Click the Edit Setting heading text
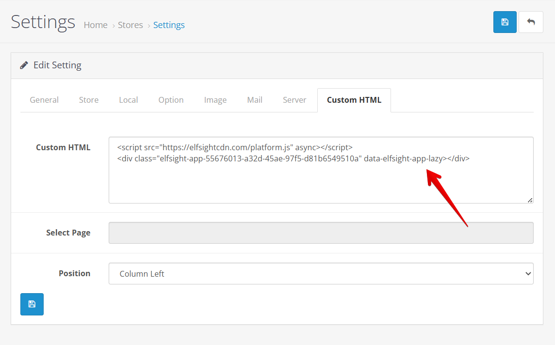The width and height of the screenshot is (555, 345). [x=57, y=65]
